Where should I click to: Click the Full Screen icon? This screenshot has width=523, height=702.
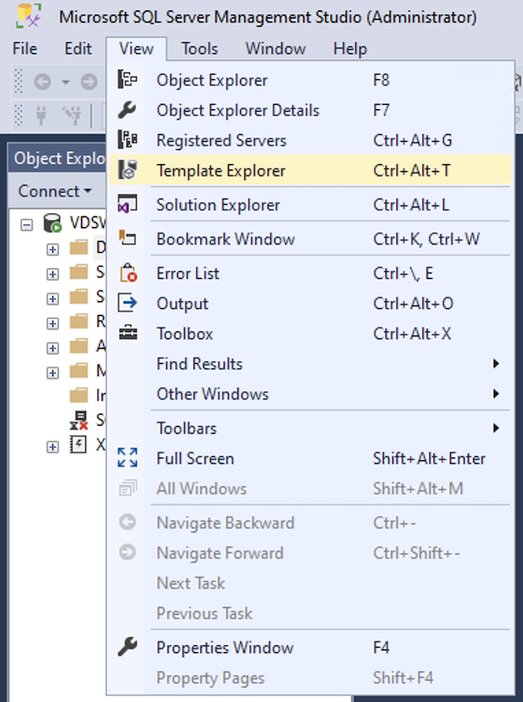click(127, 459)
